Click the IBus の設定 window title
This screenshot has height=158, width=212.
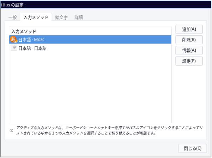pyautogui.click(x=12, y=5)
